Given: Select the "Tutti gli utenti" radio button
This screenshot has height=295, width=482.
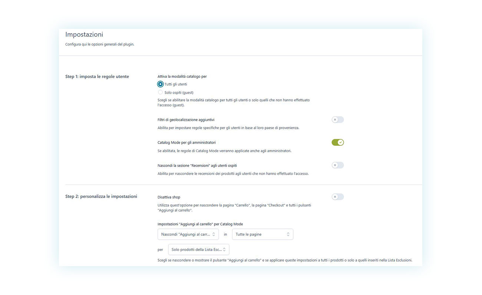Looking at the screenshot, I should pyautogui.click(x=160, y=84).
